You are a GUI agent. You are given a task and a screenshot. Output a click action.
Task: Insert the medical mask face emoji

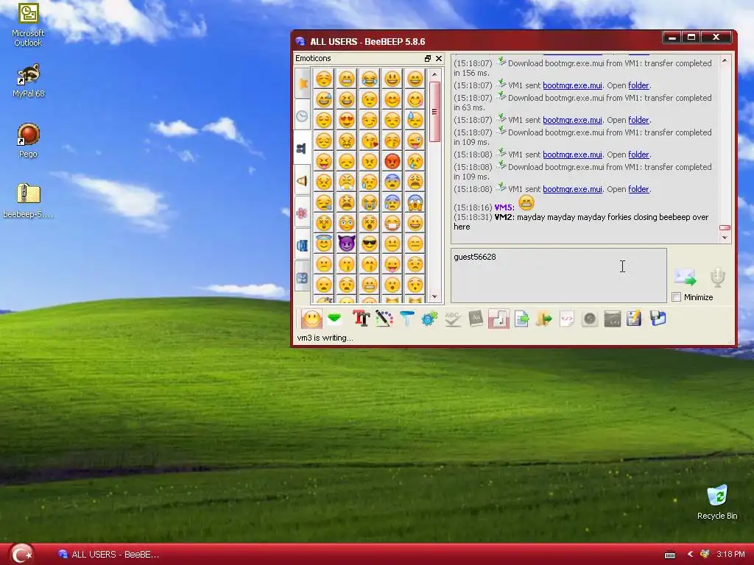[x=392, y=223]
